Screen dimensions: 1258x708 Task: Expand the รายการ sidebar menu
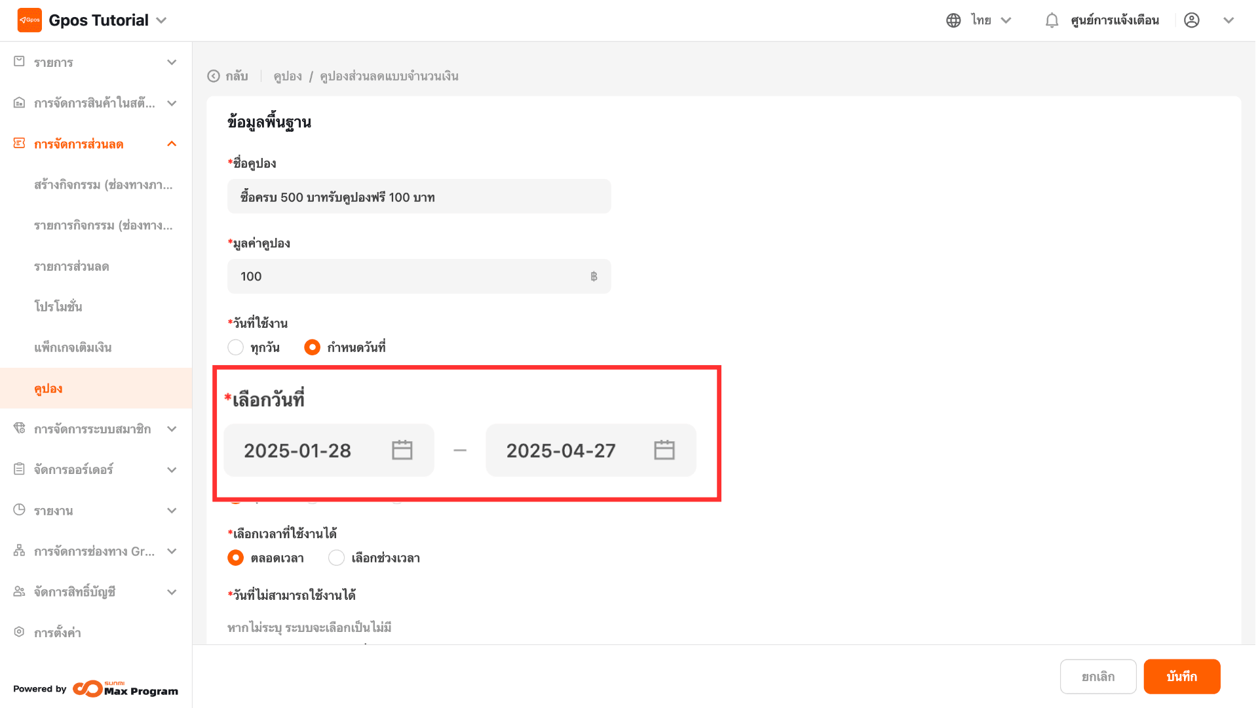click(x=172, y=62)
